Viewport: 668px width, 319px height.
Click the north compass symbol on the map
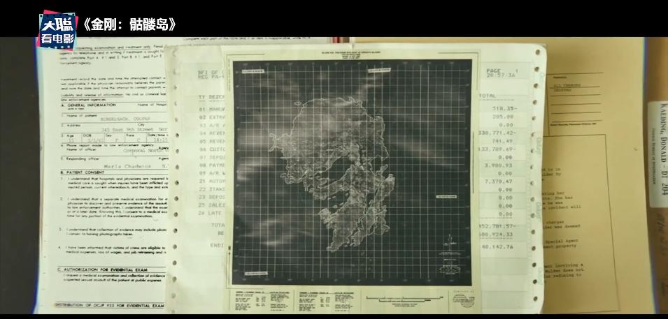(x=449, y=244)
